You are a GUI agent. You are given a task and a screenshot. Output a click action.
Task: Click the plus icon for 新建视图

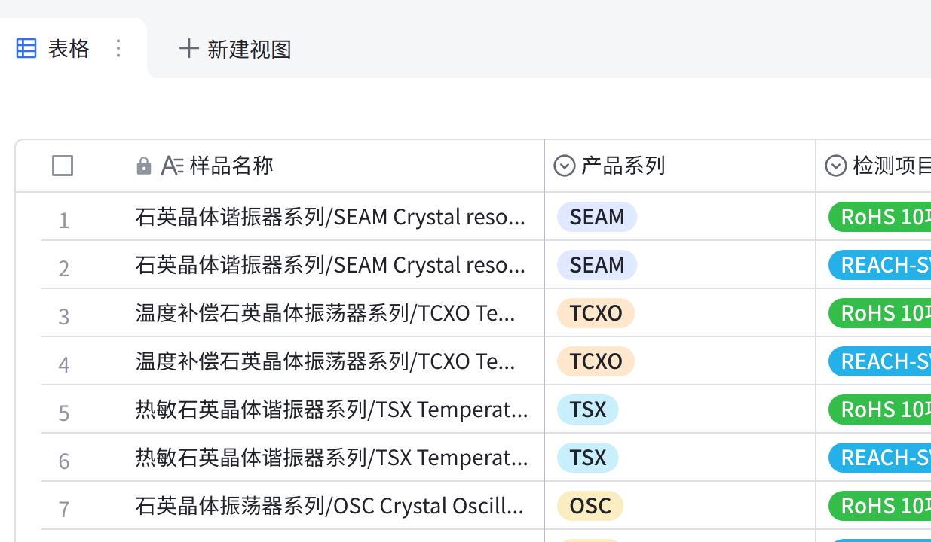coord(188,49)
